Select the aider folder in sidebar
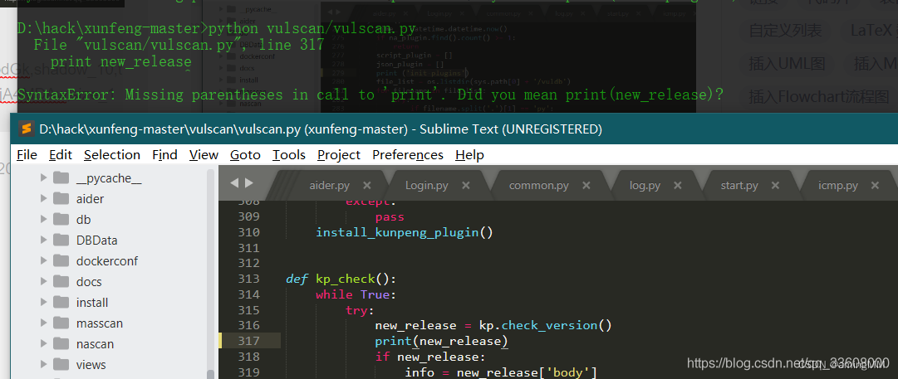 coord(90,199)
